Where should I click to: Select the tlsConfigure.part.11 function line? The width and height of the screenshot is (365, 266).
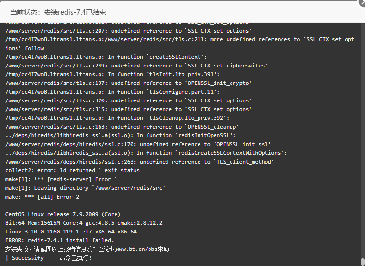[113, 92]
